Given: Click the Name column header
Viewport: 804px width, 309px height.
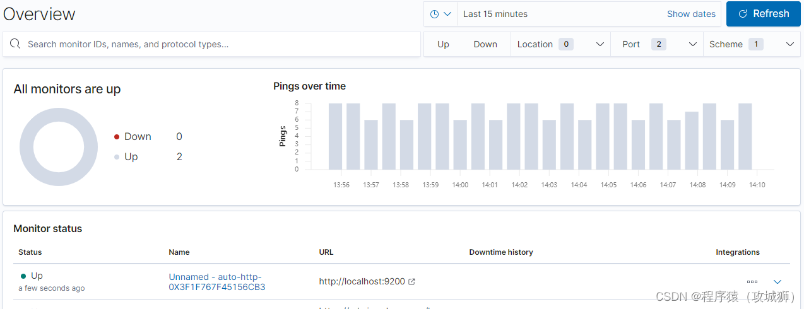Looking at the screenshot, I should tap(179, 252).
